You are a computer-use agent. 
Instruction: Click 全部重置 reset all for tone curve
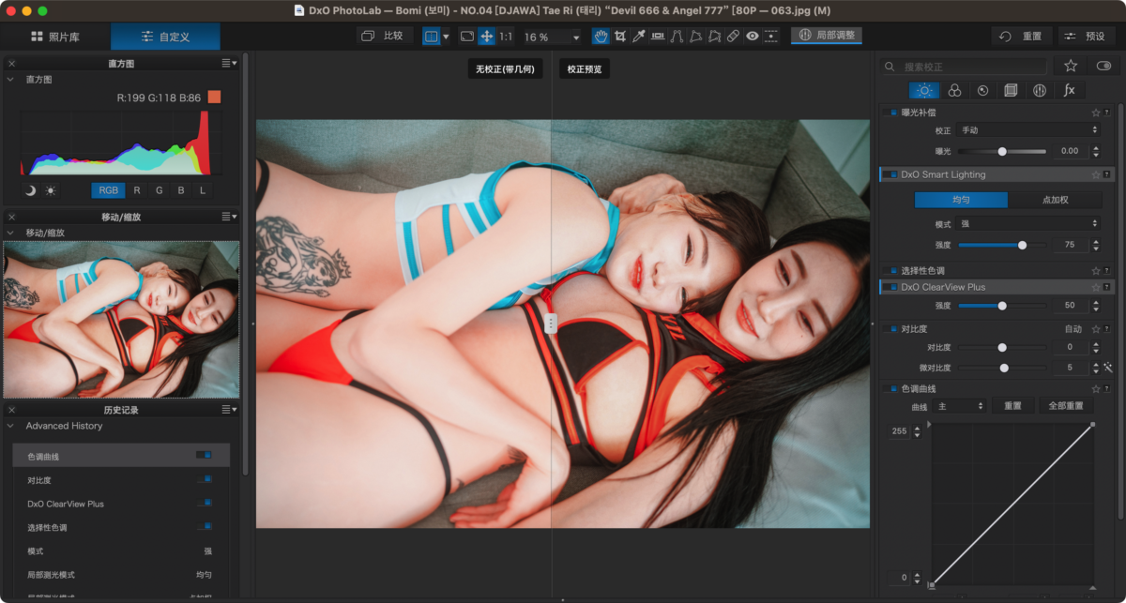pos(1066,406)
